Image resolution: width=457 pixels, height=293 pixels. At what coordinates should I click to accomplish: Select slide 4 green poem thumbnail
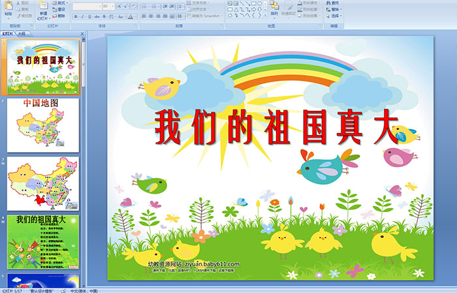[43, 242]
